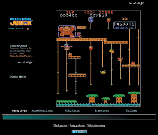158x135 pixels.
Task: Open the Ea Games link
Action: click(x=132, y=111)
